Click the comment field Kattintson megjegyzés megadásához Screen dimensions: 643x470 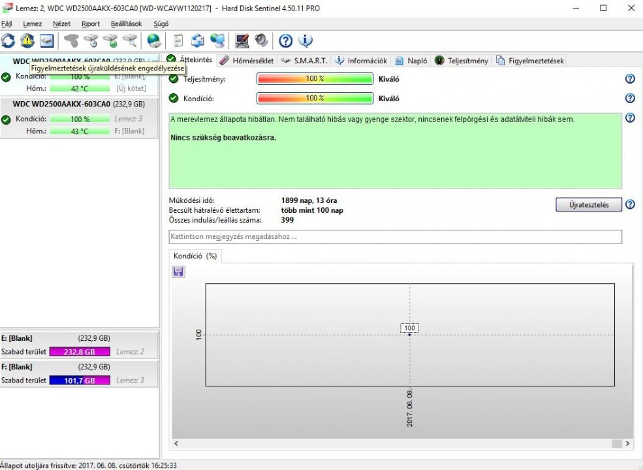point(396,237)
